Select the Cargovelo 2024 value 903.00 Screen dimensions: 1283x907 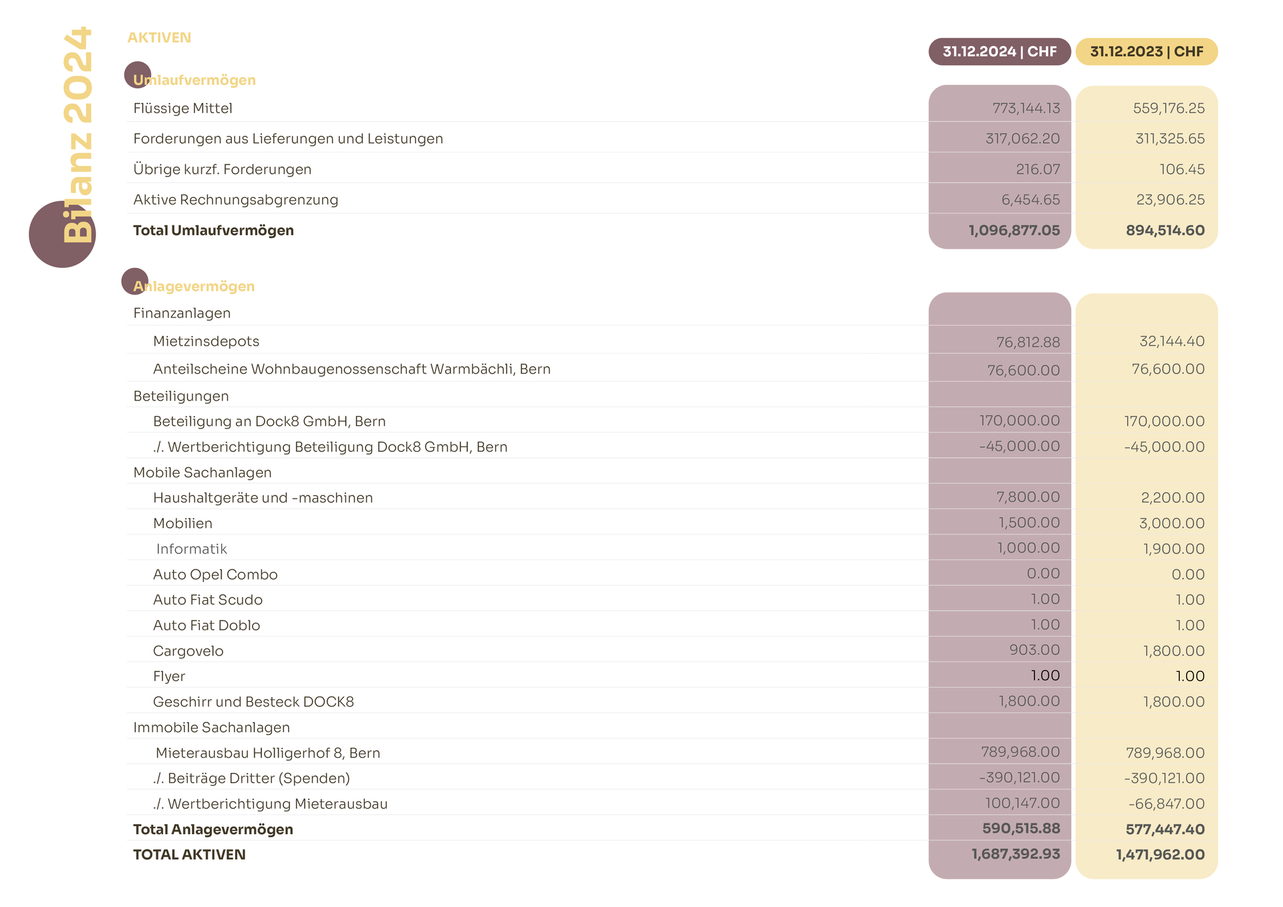click(1034, 650)
